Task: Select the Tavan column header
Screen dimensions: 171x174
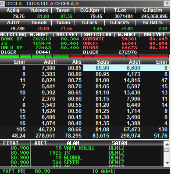Action: (63, 10)
